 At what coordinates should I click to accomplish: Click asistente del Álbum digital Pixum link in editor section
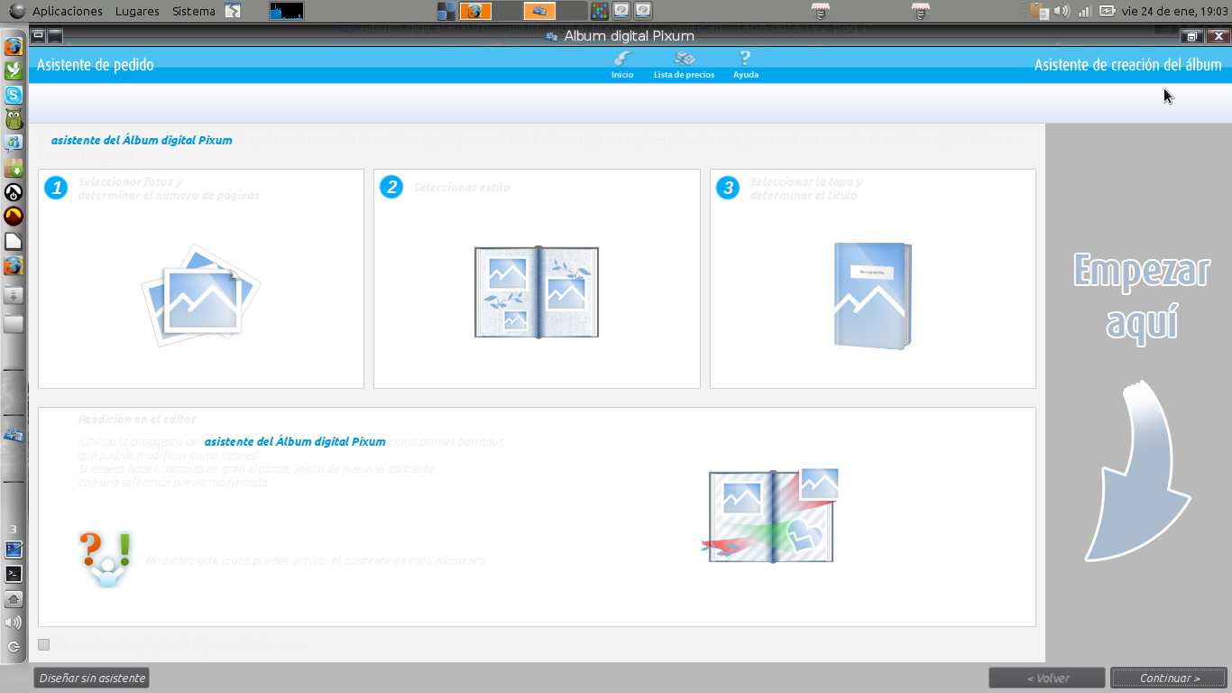(x=295, y=442)
